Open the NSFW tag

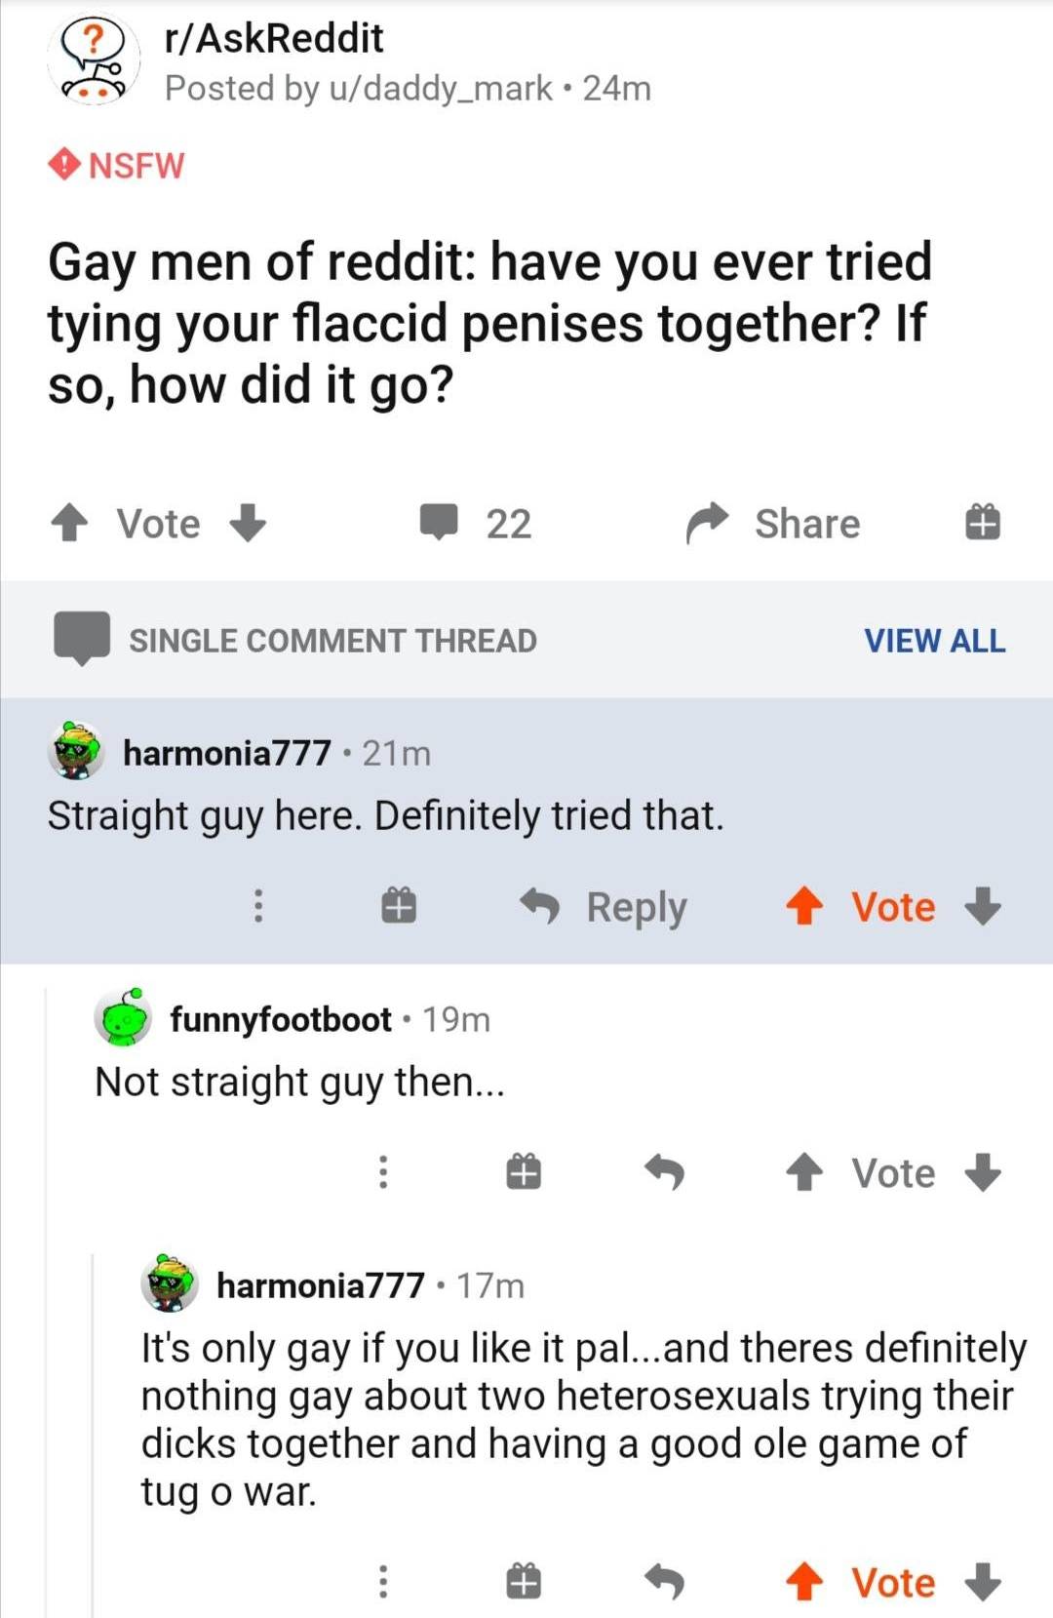click(x=117, y=166)
